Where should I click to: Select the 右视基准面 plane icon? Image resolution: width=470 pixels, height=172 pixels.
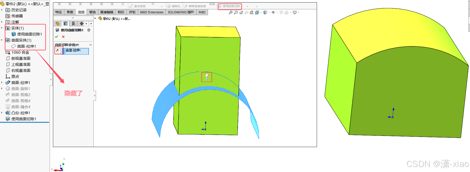(8, 71)
